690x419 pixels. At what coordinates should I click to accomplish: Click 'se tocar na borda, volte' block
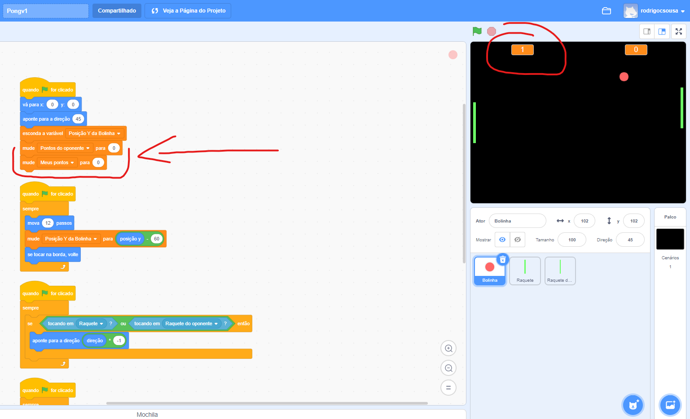[53, 254]
